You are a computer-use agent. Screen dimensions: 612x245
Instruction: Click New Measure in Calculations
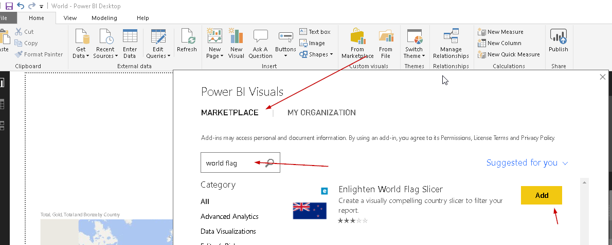(501, 32)
